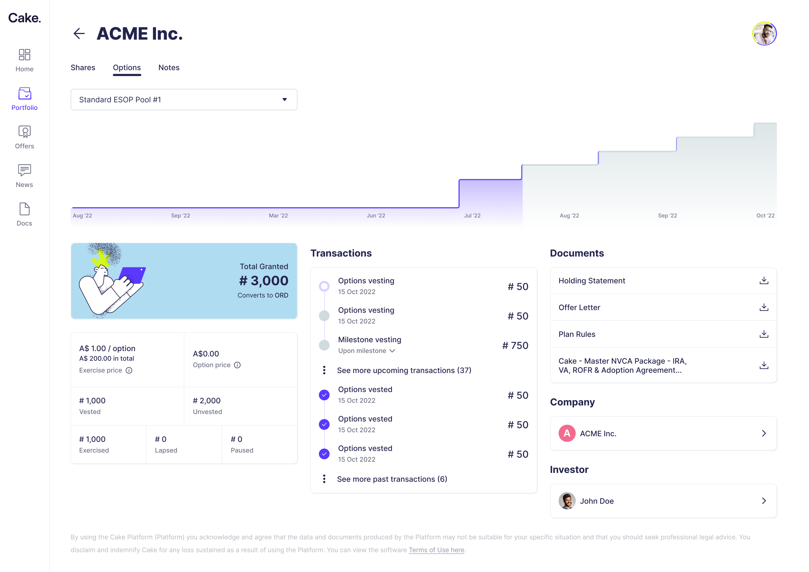This screenshot has height=572, width=809.
Task: Click the three dots beside past transactions
Action: tap(324, 479)
